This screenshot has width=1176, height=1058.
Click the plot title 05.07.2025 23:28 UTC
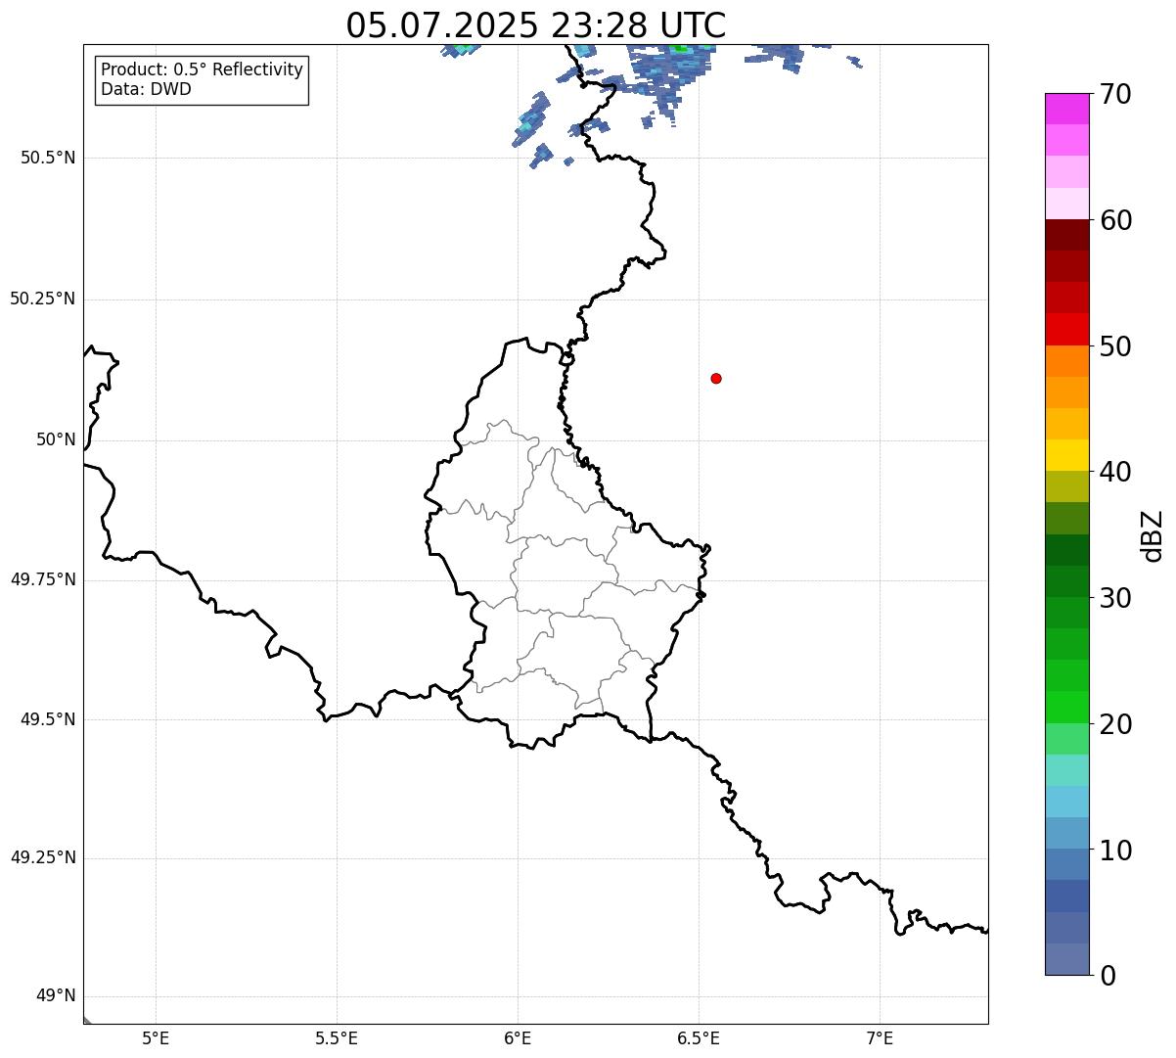tap(536, 25)
